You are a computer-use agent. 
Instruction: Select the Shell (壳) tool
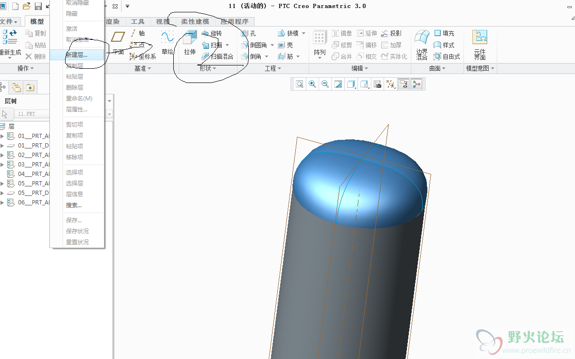[285, 45]
